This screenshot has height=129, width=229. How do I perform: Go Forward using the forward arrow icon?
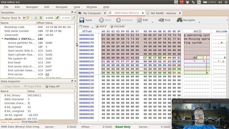pyautogui.click(x=118, y=20)
